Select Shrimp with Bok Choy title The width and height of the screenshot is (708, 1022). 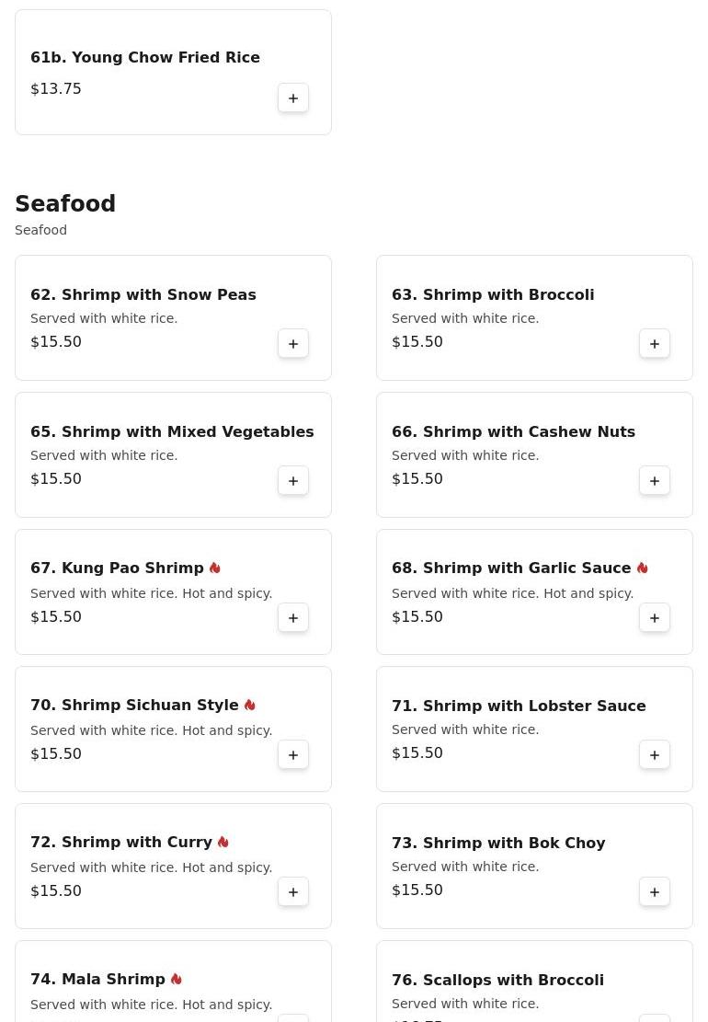click(x=498, y=843)
